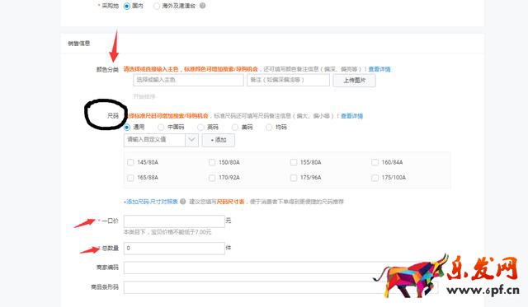Click the 请输入自定义值 combo box field
This screenshot has height=307, width=528.
click(154, 140)
